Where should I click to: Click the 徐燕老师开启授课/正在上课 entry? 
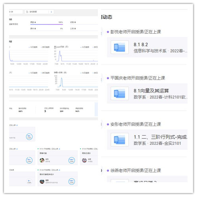coord(136,170)
